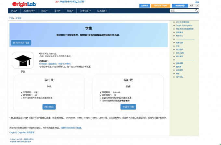
Task: Click the 使用条款 footer link
Action: click(x=28, y=142)
